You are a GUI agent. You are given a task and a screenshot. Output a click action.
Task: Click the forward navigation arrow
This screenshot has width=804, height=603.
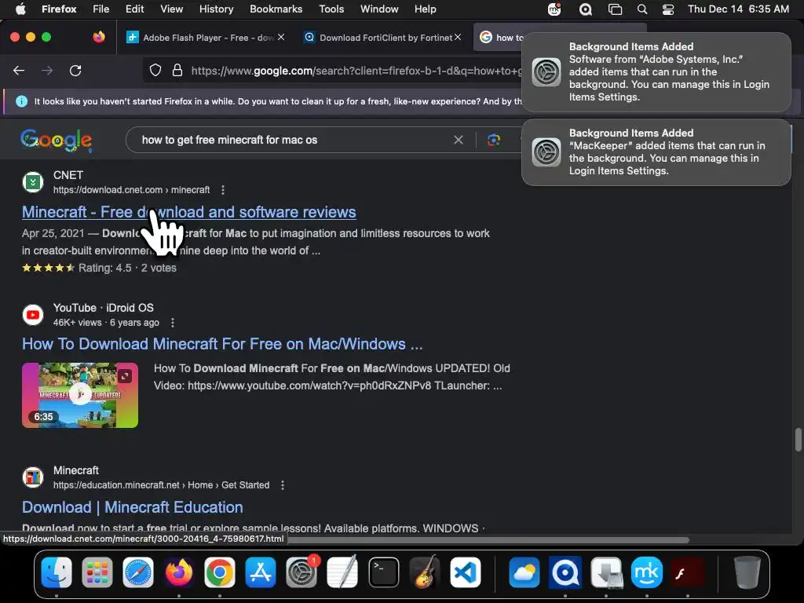pyautogui.click(x=47, y=71)
